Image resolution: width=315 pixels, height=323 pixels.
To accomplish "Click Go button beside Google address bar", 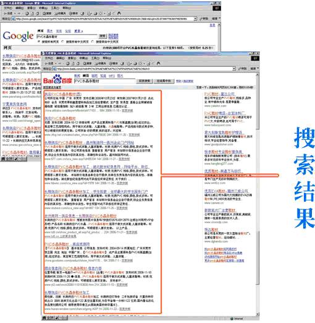I will (204, 19).
